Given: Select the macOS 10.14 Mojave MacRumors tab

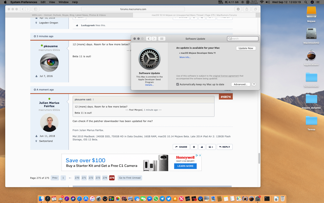Looking at the screenshot, I should pyautogui.click(x=194, y=15).
